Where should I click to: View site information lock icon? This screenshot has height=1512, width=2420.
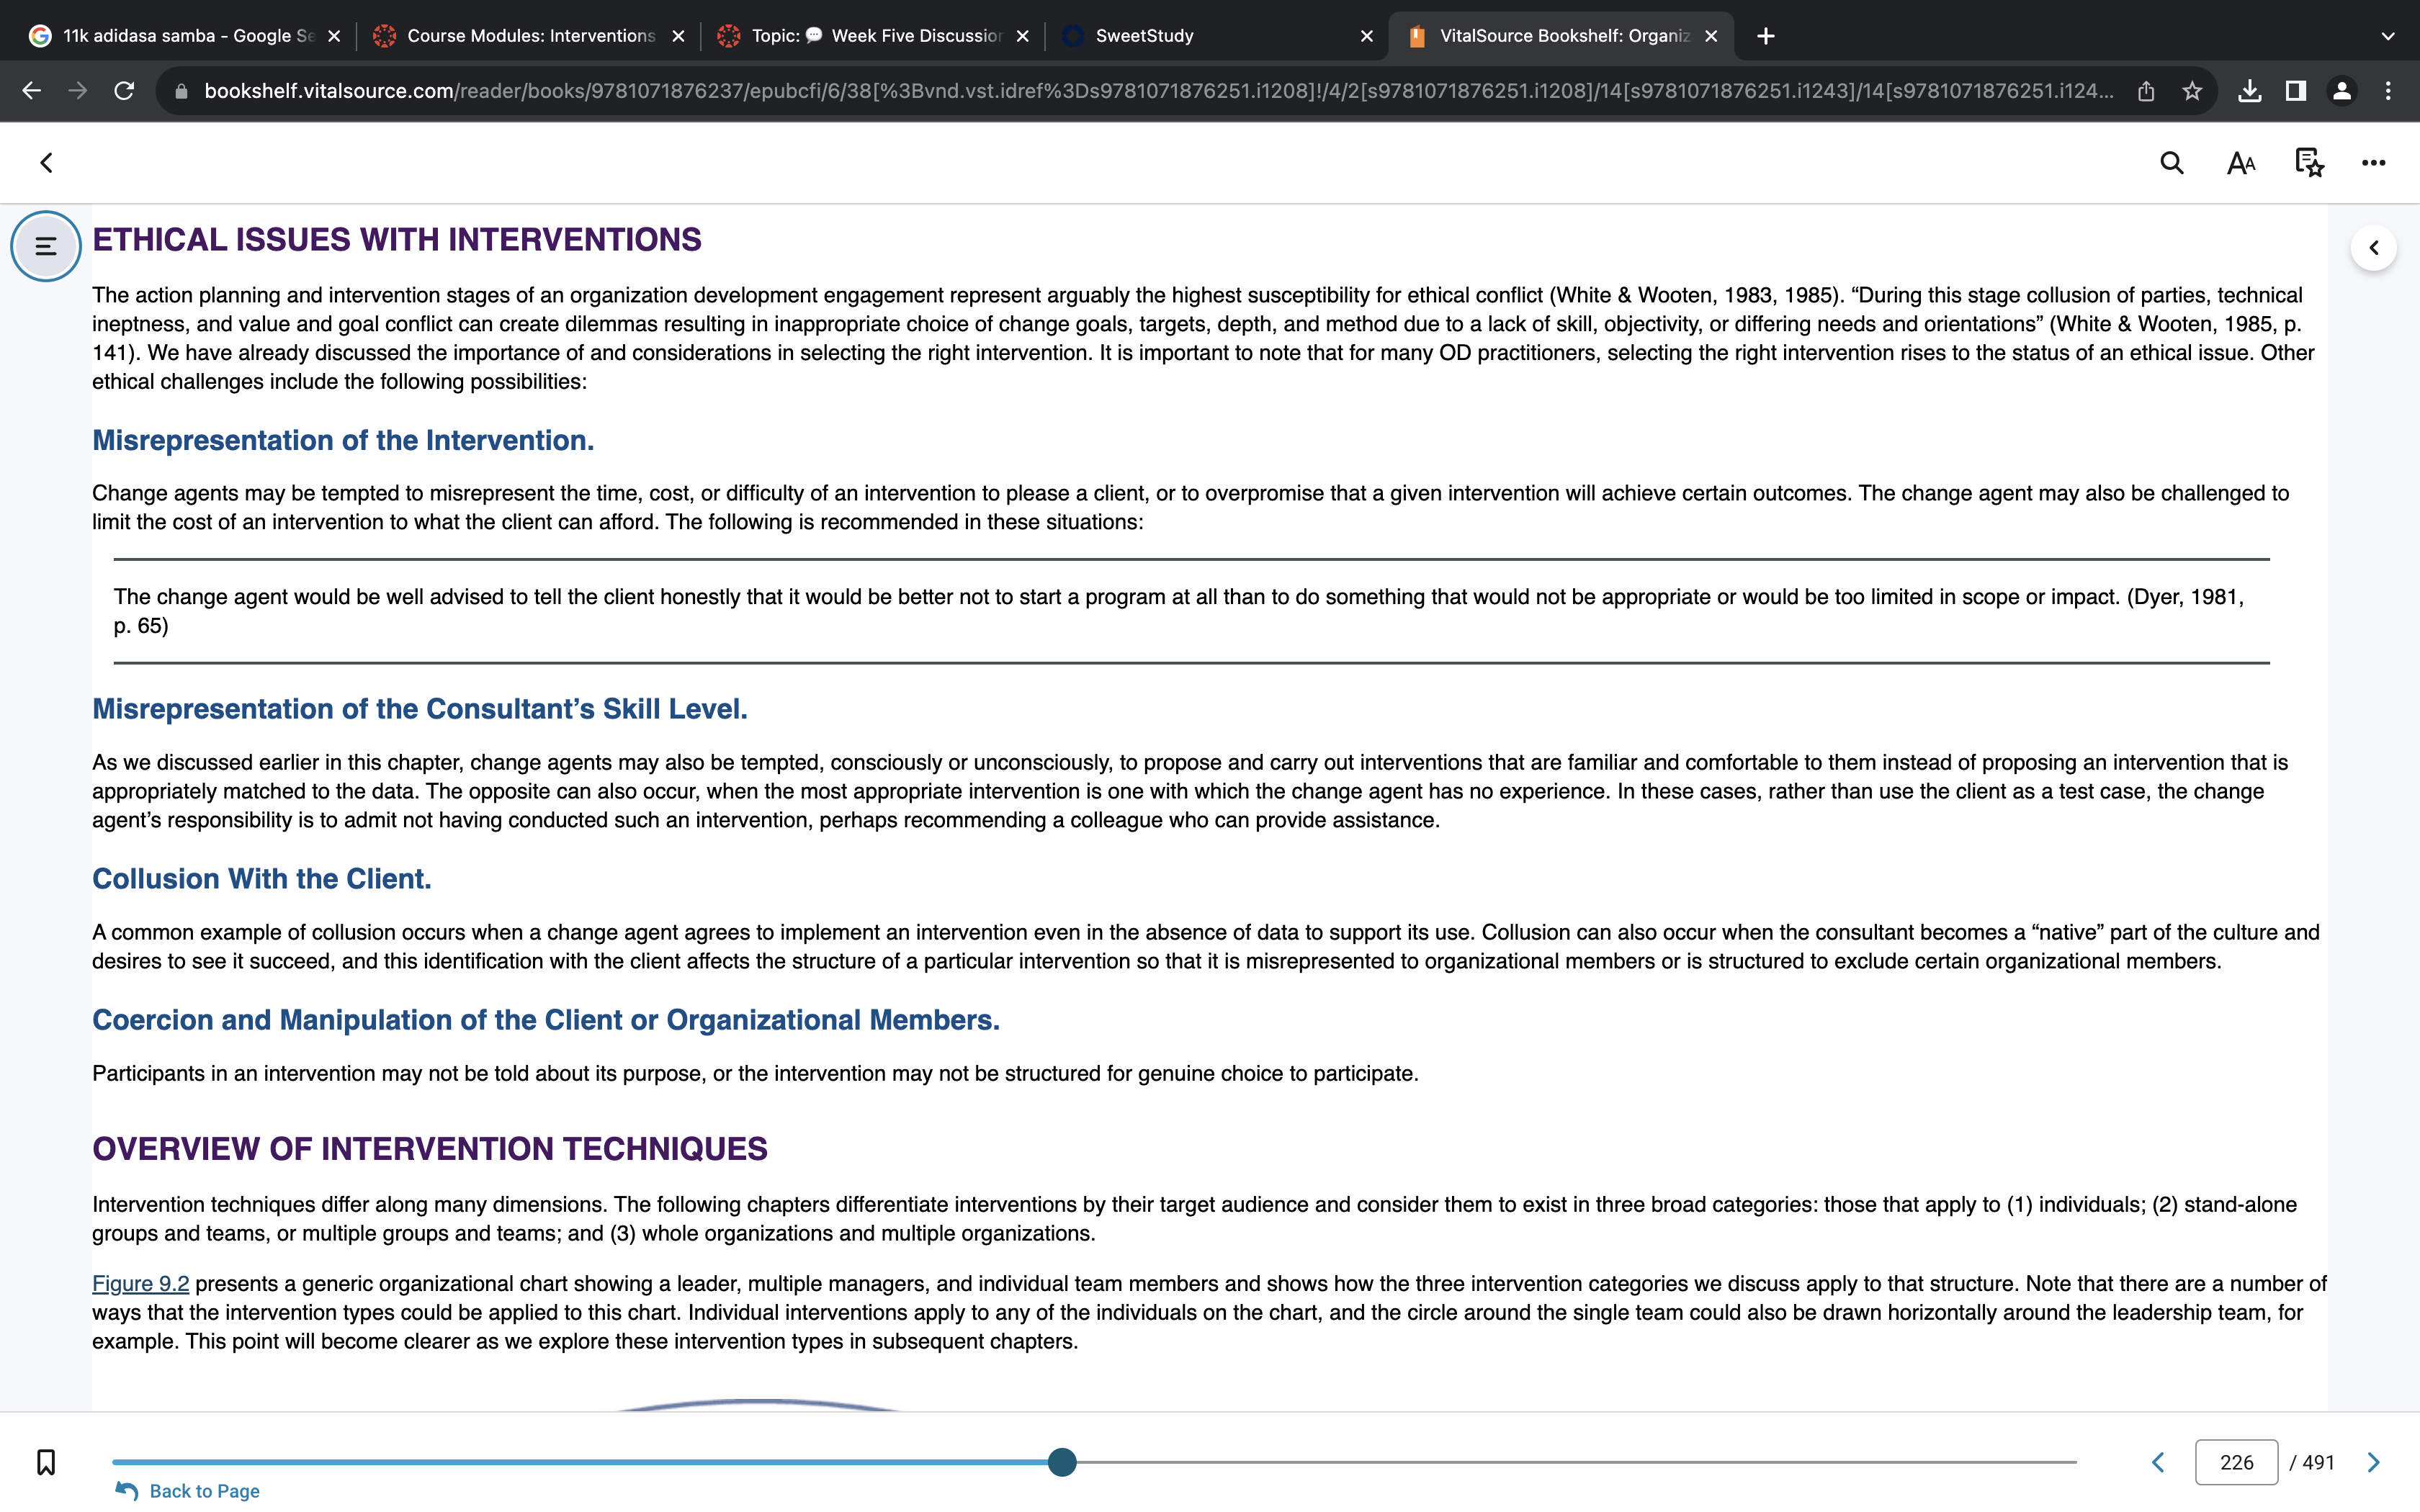(x=181, y=91)
